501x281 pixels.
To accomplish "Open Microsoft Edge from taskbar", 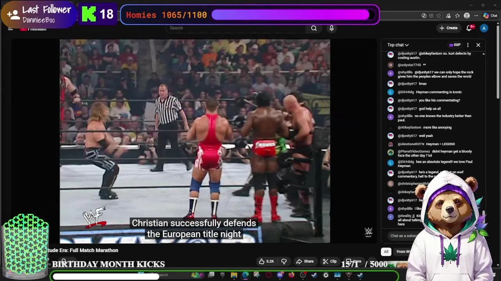I will click(x=245, y=275).
